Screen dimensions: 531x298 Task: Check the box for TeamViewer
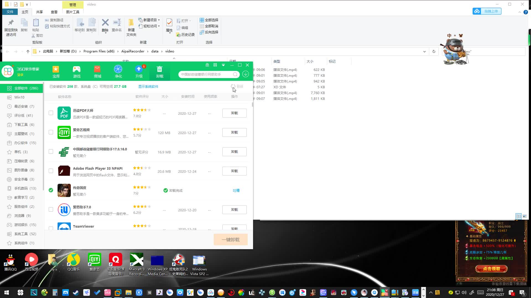pyautogui.click(x=51, y=228)
